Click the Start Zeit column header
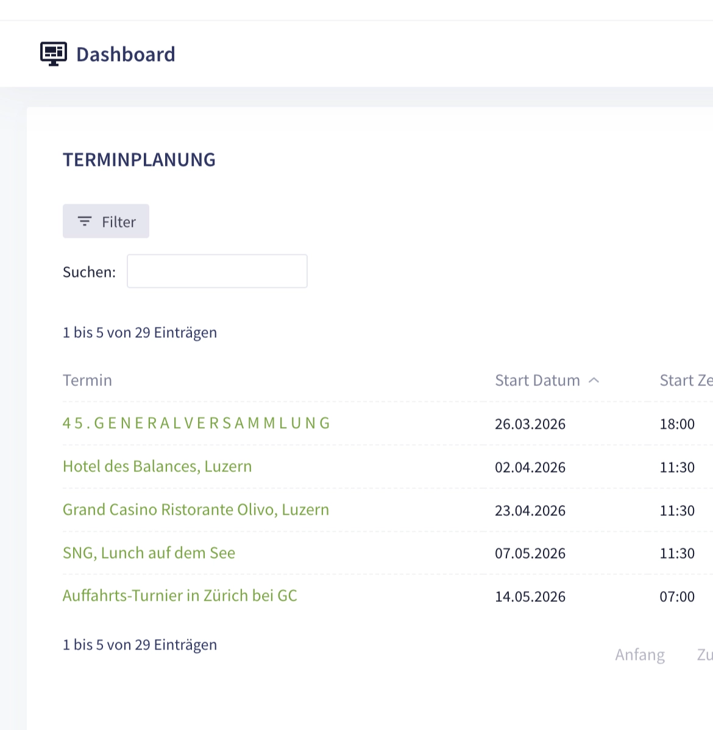The height and width of the screenshot is (730, 713). point(686,380)
